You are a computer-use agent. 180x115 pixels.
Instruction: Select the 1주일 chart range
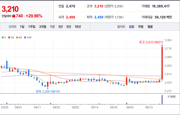[x=32, y=27]
